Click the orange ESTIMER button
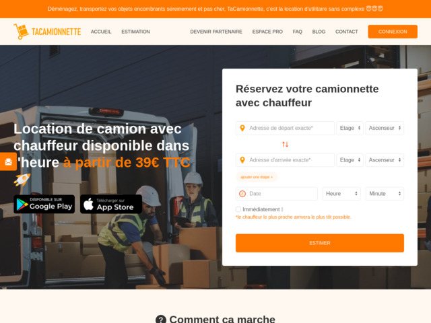Image resolution: width=431 pixels, height=323 pixels. point(320,243)
